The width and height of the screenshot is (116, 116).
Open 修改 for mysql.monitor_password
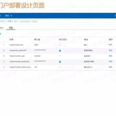coord(110,61)
